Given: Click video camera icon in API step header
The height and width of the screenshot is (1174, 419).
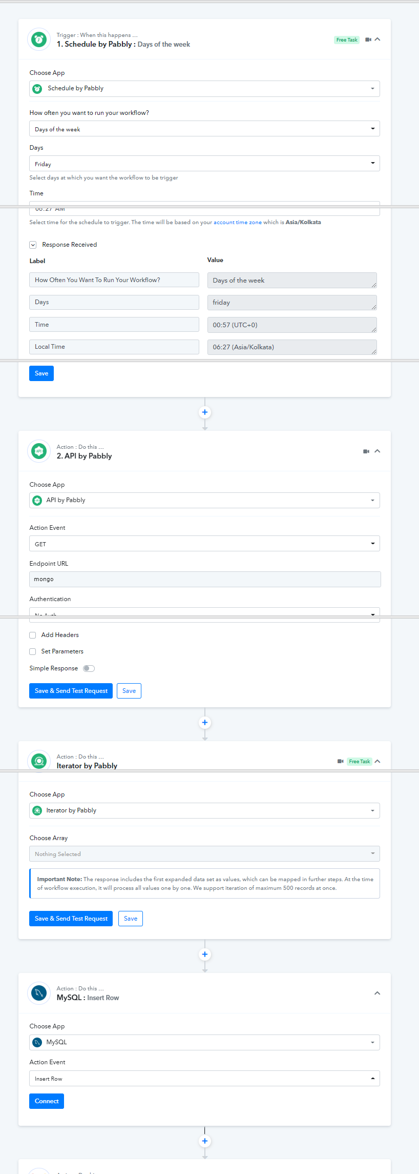Looking at the screenshot, I should point(366,451).
